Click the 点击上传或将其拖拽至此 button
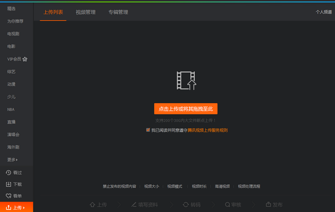Image resolution: width=335 pixels, height=212 pixels. [186, 109]
